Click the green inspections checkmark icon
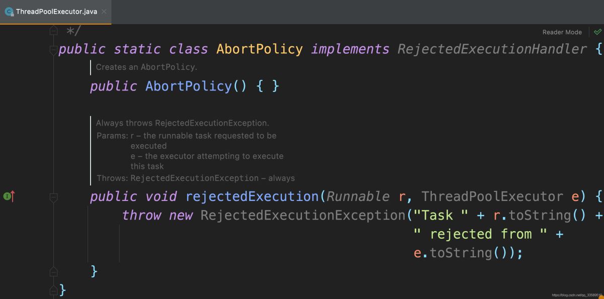 tap(597, 32)
